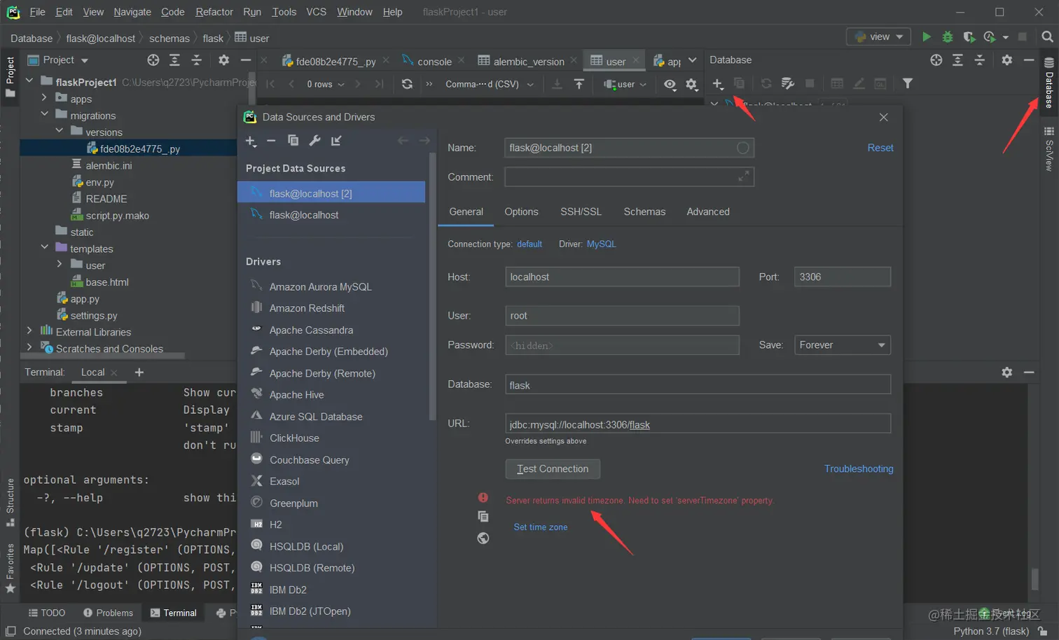Expand Scratches and Consoles node

coord(29,348)
